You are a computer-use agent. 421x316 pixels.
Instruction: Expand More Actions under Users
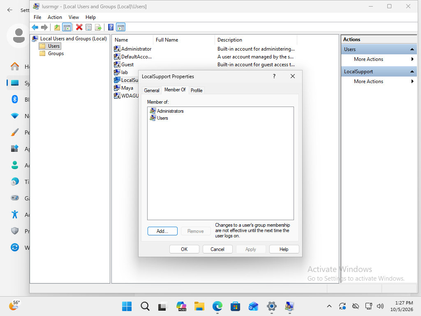tap(379, 59)
